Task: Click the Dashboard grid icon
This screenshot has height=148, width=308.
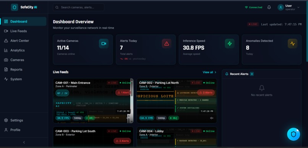Action: coord(6,21)
